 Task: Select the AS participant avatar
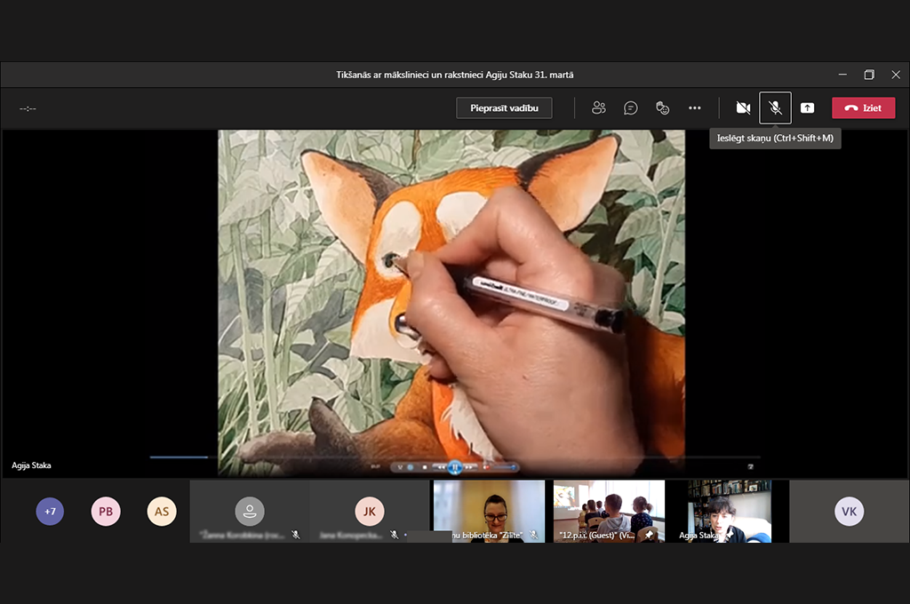click(x=162, y=512)
